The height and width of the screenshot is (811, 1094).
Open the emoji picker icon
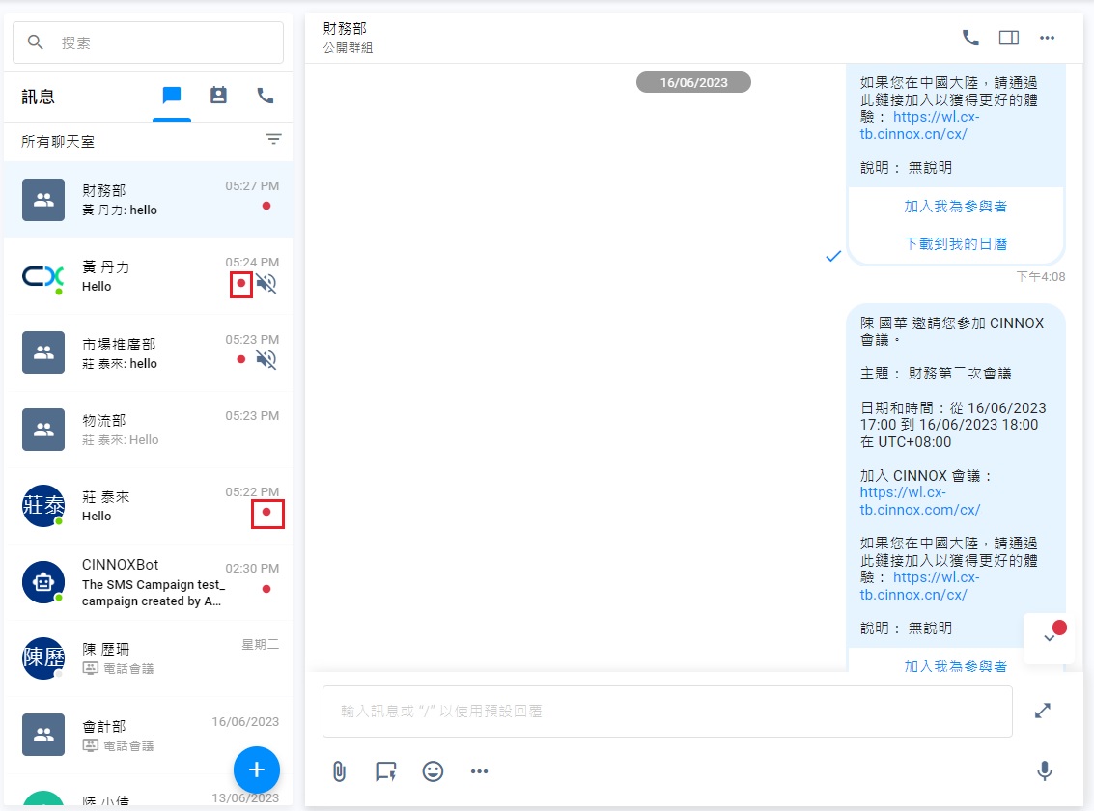(x=433, y=771)
